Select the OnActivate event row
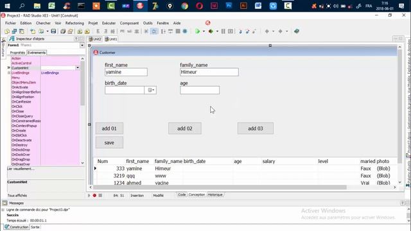The image size is (411, 231). (45, 87)
